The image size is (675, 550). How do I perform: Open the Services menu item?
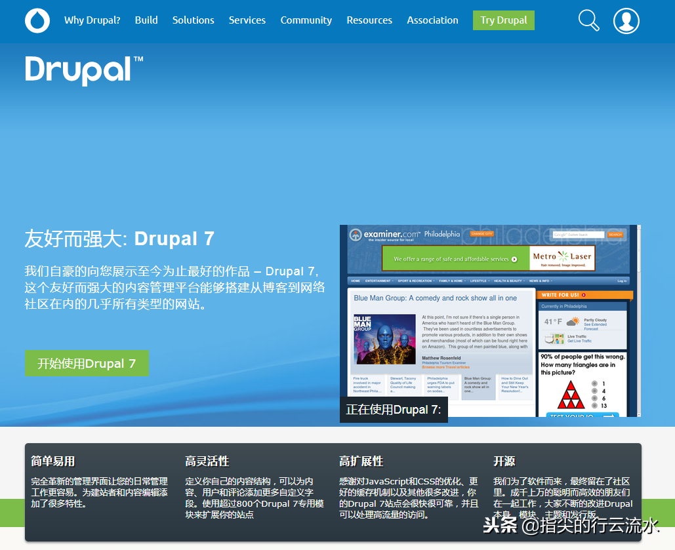[247, 20]
